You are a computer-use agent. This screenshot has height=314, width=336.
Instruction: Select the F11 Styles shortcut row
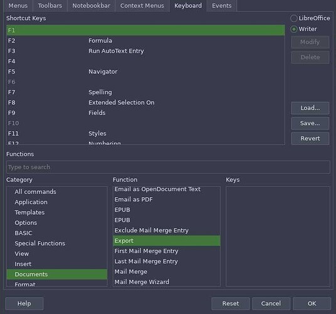(145, 133)
